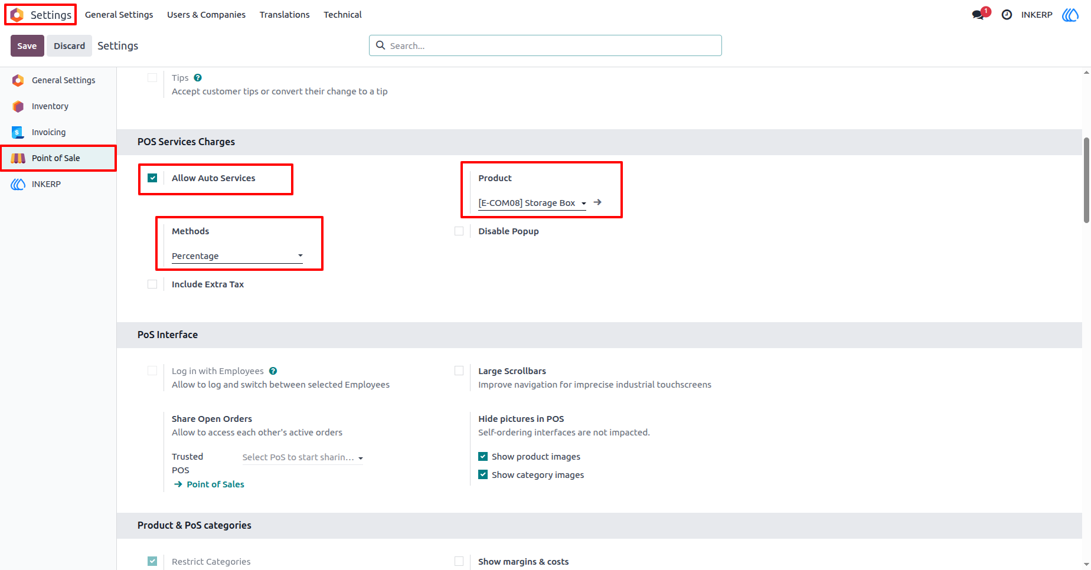Click the Discard button
1091x570 pixels.
[70, 46]
